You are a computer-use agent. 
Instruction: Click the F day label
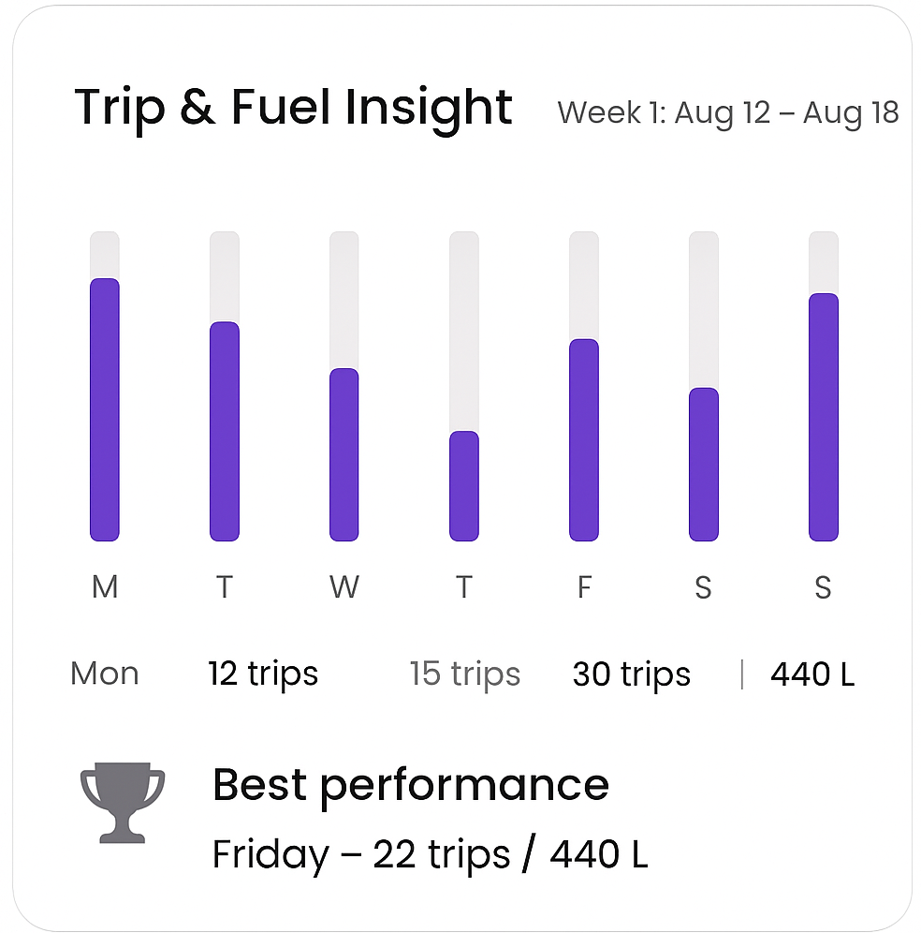point(584,587)
